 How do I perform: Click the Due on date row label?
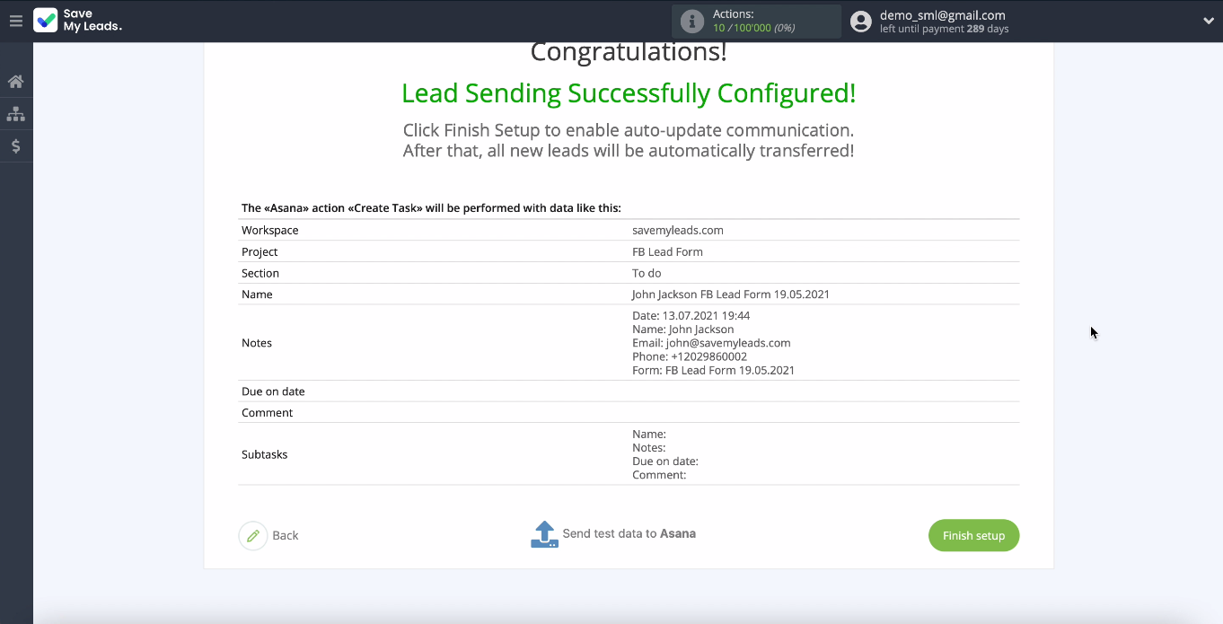click(x=273, y=391)
